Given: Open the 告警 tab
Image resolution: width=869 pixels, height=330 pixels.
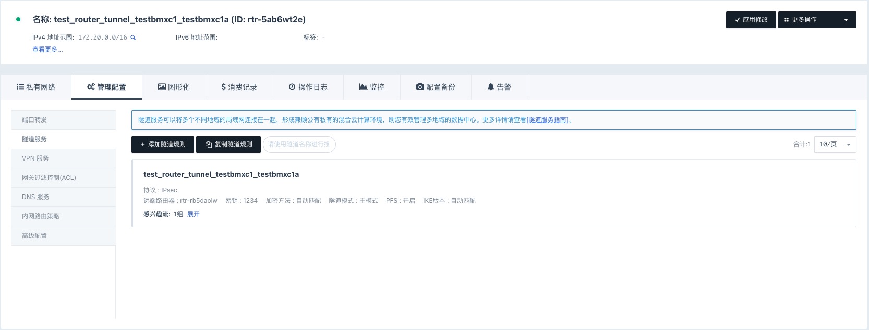Looking at the screenshot, I should point(499,87).
